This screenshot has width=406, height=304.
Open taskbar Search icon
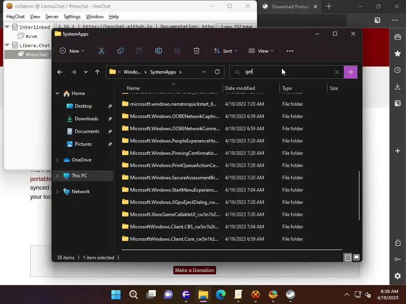134,294
